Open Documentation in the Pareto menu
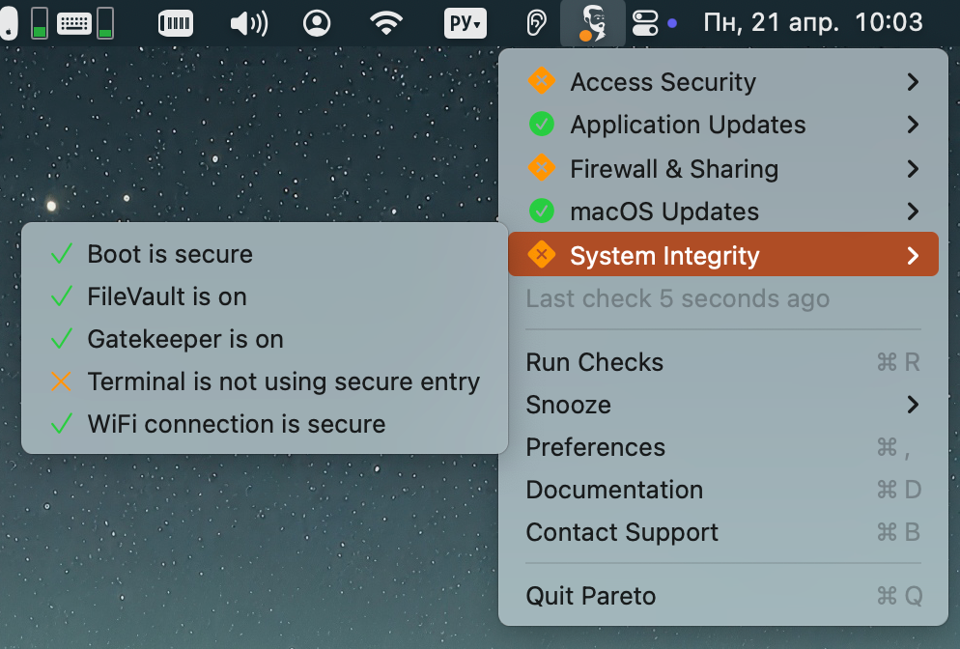This screenshot has height=649, width=960. [614, 490]
